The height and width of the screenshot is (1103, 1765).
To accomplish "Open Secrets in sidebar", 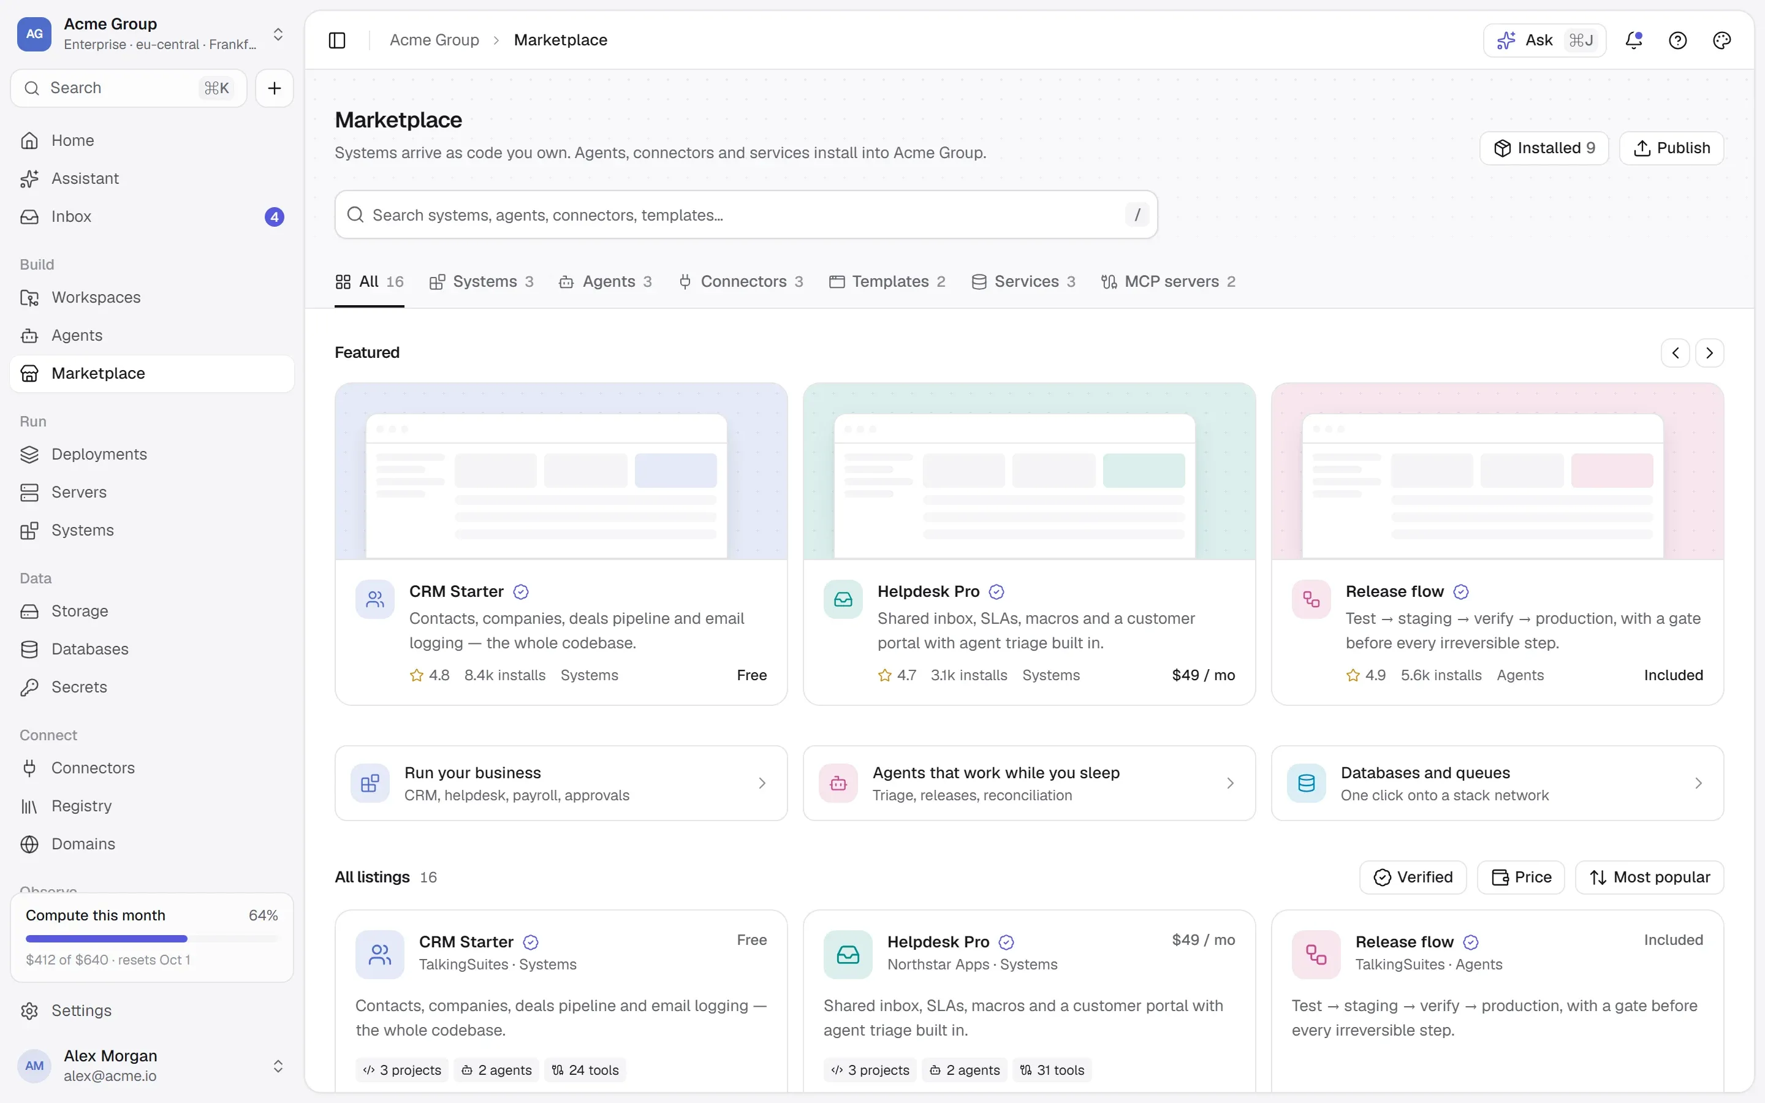I will 152,687.
